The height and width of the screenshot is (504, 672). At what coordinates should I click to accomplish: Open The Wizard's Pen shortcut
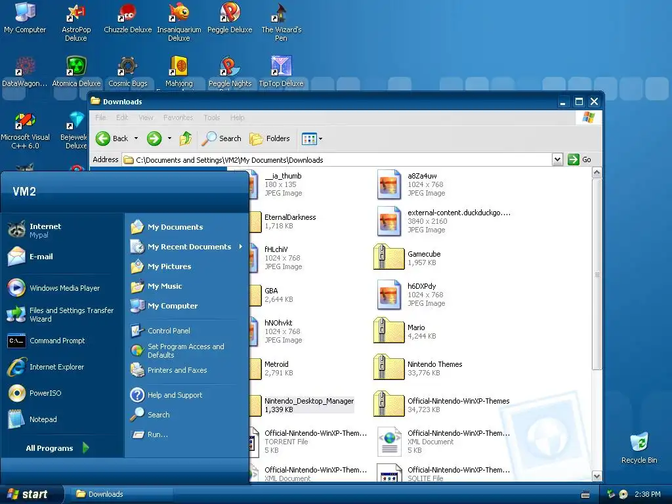point(281,22)
